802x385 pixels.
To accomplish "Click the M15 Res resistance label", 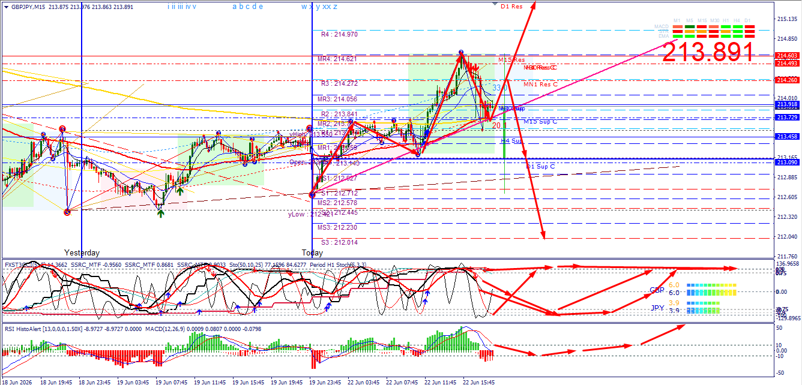I will (511, 61).
